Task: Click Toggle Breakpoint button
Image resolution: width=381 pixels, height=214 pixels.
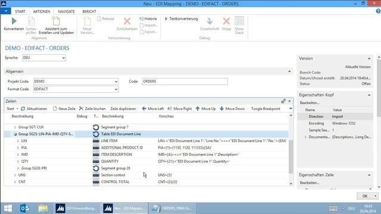Action: tap(266, 109)
